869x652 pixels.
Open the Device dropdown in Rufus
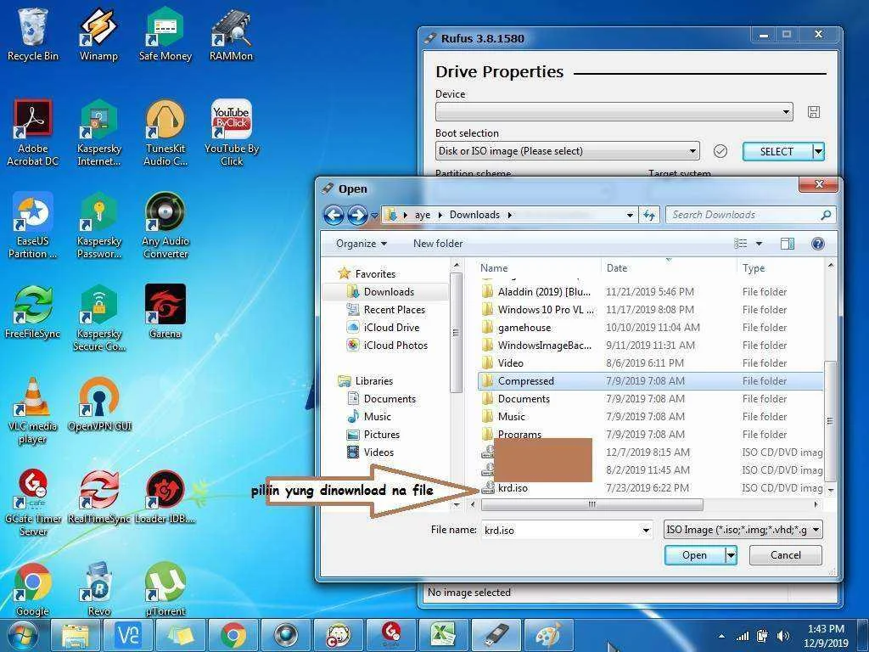(x=614, y=112)
